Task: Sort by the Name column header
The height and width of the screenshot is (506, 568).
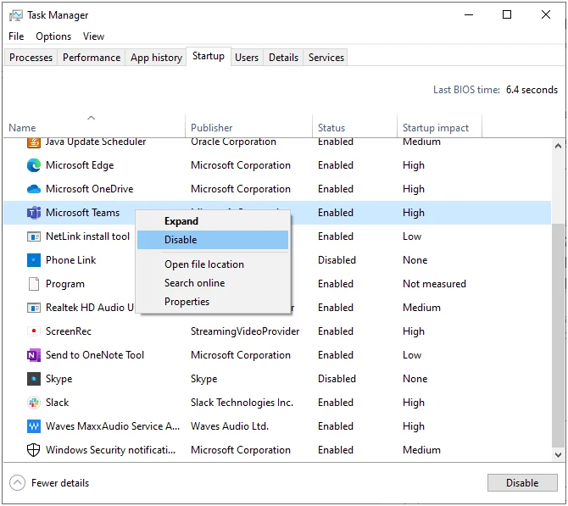Action: pyautogui.click(x=94, y=126)
